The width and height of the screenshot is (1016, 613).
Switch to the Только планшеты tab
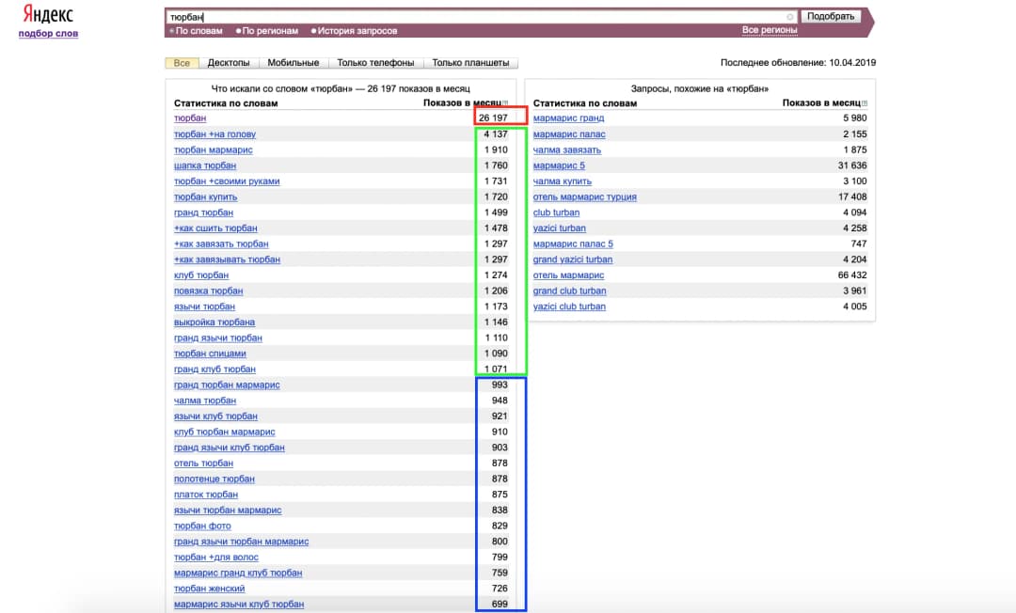coord(470,63)
